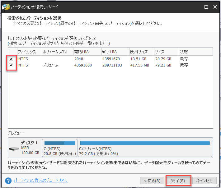The image size is (221, 188).
Task: Select the G:ボリューム(NTFS) partition block
Action: [145, 148]
